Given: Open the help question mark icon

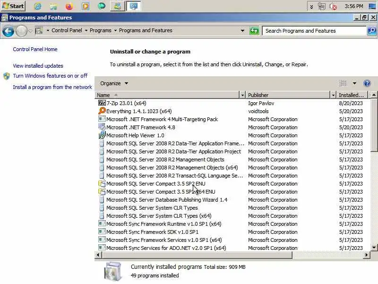Looking at the screenshot, I should click(367, 84).
